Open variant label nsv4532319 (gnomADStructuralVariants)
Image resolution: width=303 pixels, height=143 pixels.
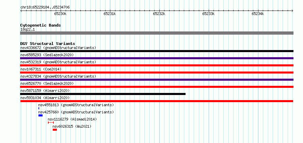pos(58,62)
